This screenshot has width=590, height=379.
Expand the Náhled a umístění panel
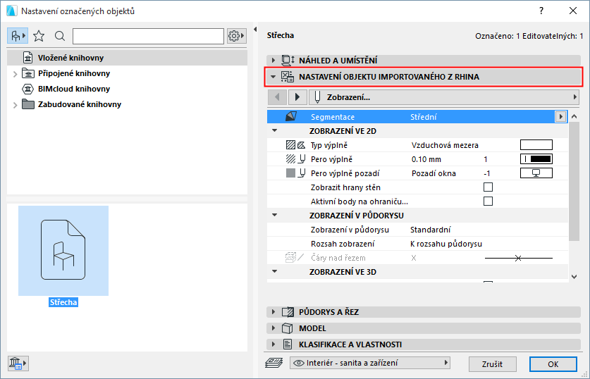pyautogui.click(x=274, y=60)
